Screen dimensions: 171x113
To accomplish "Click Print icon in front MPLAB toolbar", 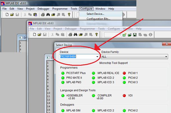I will point(70,34).
